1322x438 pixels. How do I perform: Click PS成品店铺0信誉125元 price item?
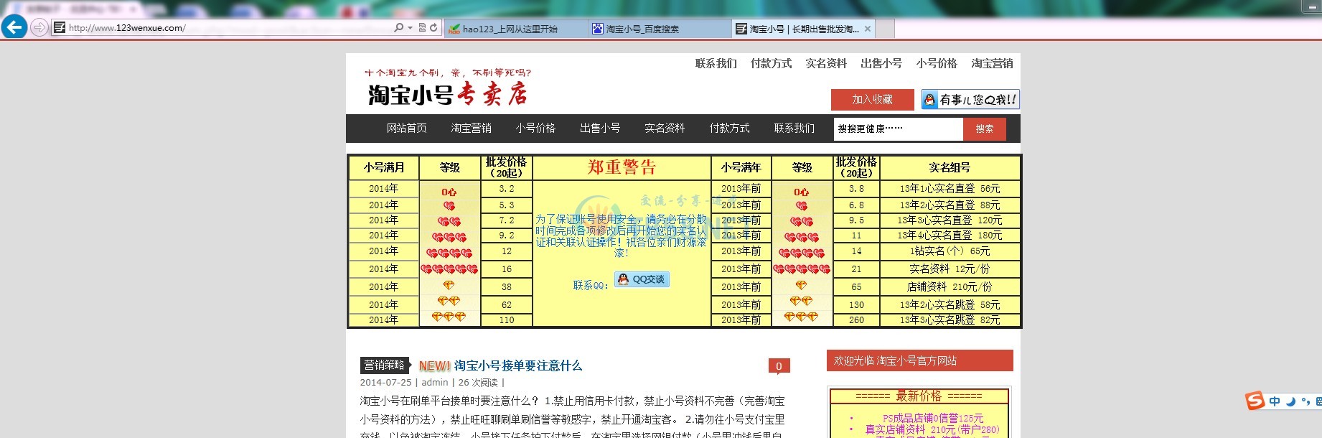[x=933, y=418]
